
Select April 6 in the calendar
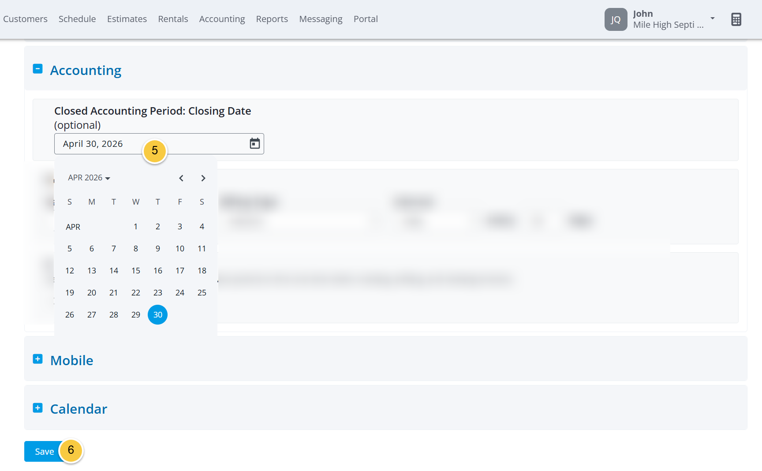92,249
